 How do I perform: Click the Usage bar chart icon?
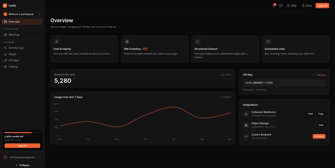[x=6, y=54]
